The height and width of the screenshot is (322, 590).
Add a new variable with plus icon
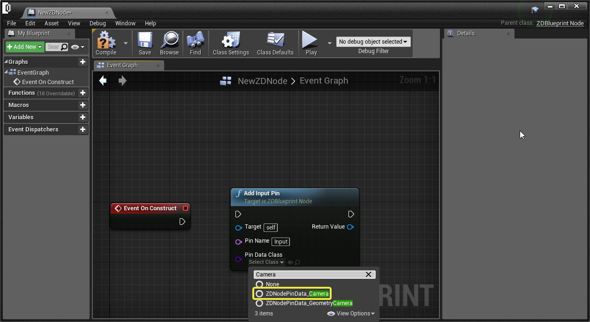pos(83,117)
